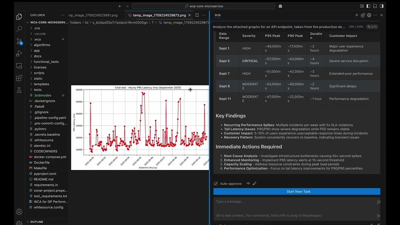Click temp_image file name in breadcrumb

point(186,22)
